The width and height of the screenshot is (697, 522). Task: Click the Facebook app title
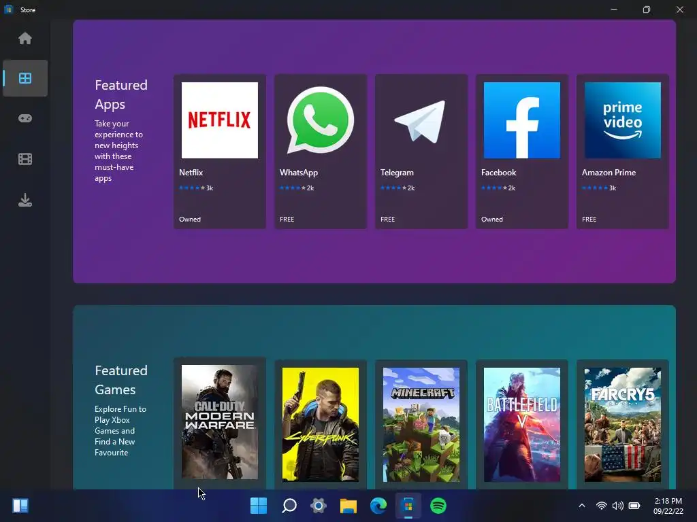[x=498, y=173]
